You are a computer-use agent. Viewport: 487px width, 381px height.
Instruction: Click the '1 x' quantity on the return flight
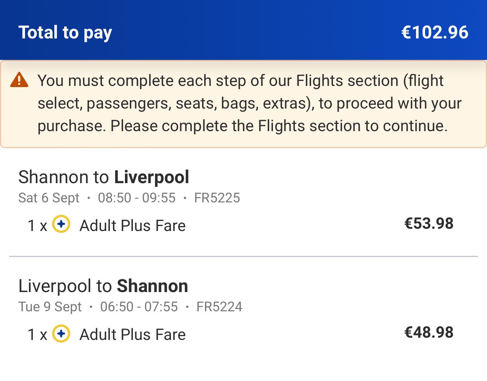(x=37, y=335)
